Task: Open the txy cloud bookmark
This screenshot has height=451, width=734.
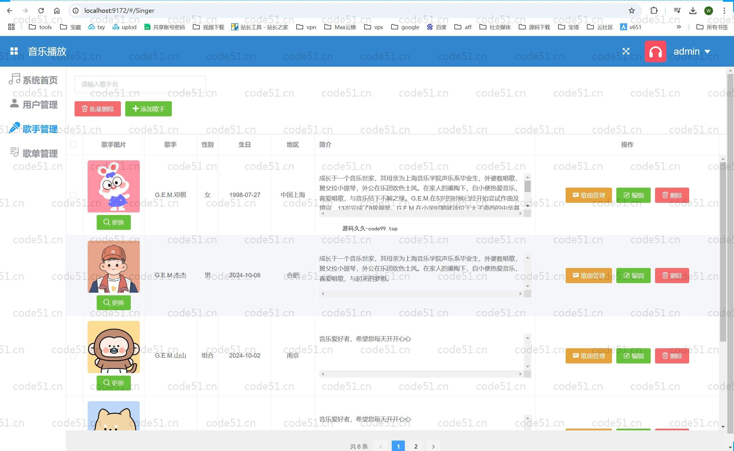Action: tap(96, 27)
